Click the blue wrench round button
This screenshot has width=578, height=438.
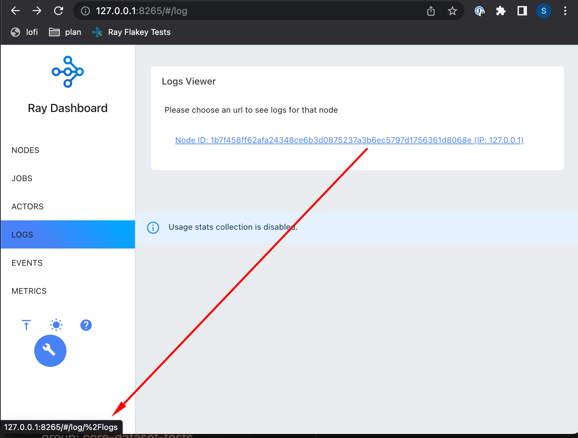(x=50, y=351)
